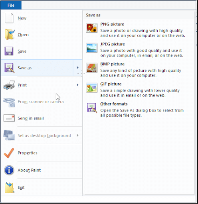The height and width of the screenshot is (204, 198).
Task: Click the Exit folder icon
Action: pos(9,187)
